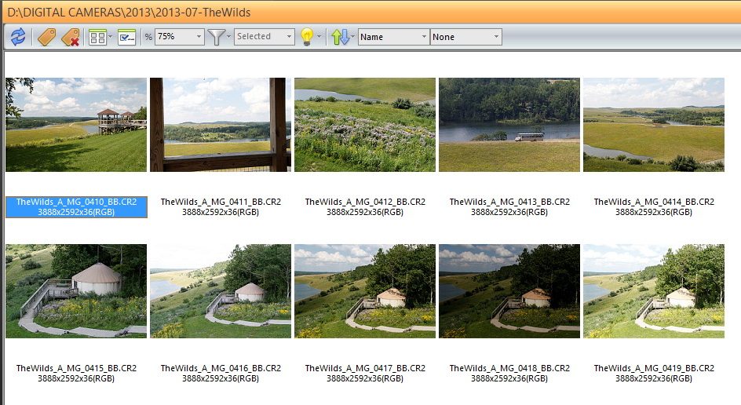This screenshot has width=741, height=405.
Task: Click the blue refresh arrows icon
Action: click(x=18, y=37)
